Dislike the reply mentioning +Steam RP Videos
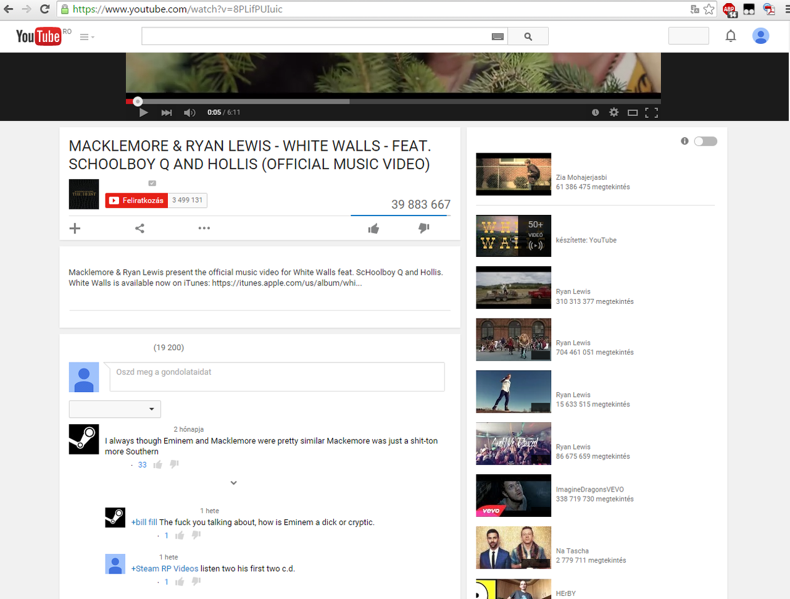The height and width of the screenshot is (599, 790). point(196,582)
